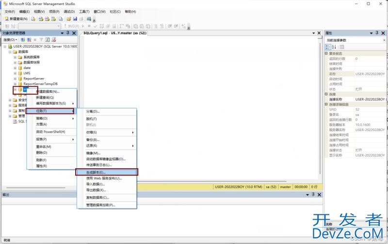The height and width of the screenshot is (244, 388).
Task: Choose 复制数据库(C)... in the tasks submenu
Action: tap(107, 197)
